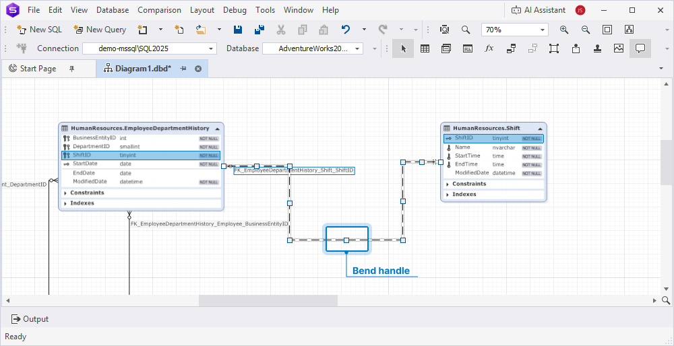The width and height of the screenshot is (674, 346).
Task: Click the Save All double-floppy icon
Action: click(259, 30)
